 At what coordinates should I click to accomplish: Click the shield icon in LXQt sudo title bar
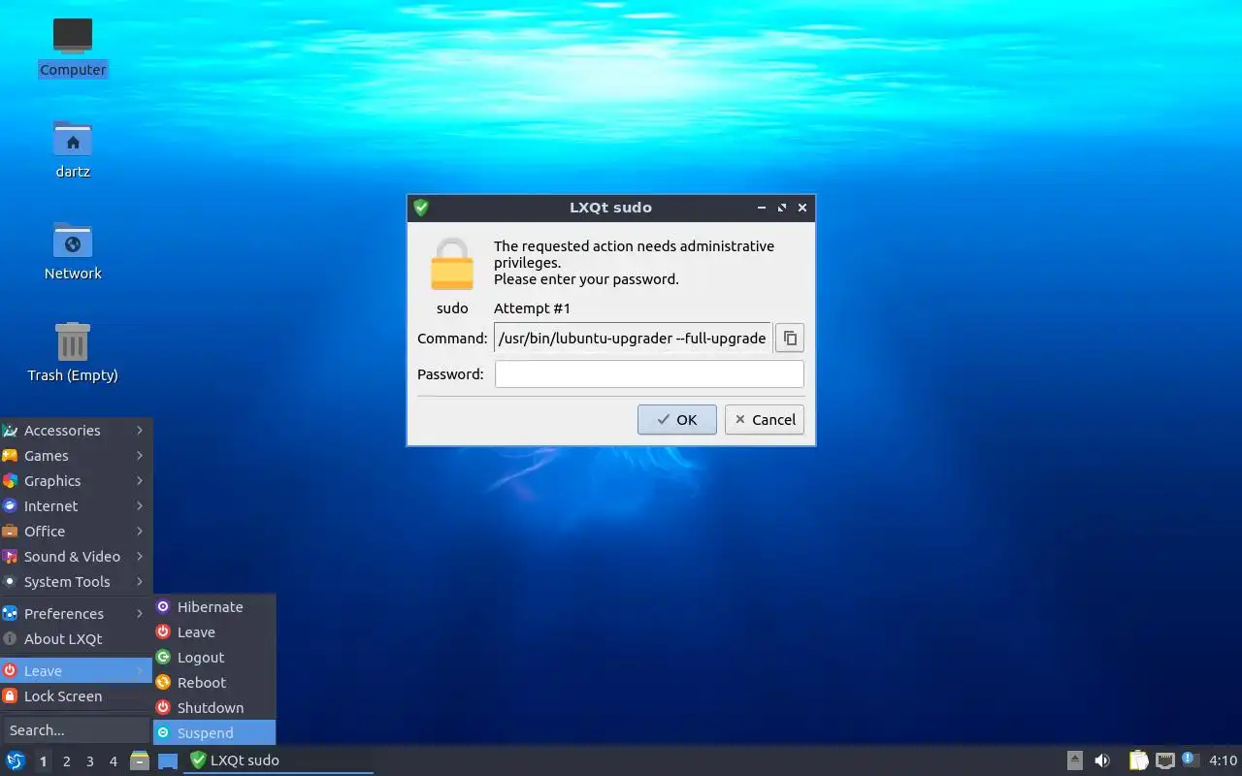[x=421, y=208]
